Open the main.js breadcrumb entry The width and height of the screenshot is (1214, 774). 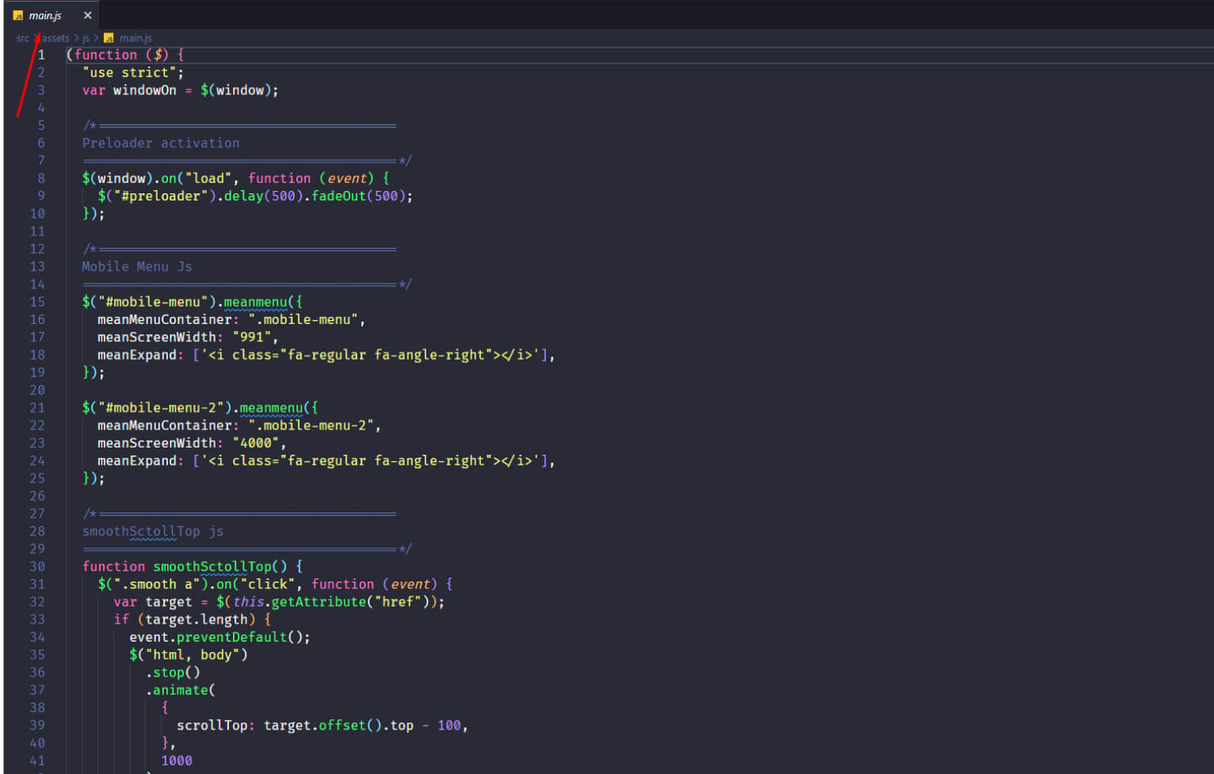point(136,37)
